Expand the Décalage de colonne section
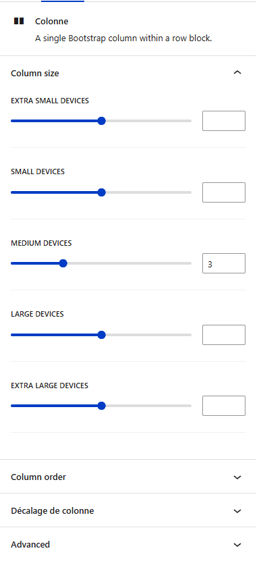This screenshot has width=261, height=584. tap(128, 510)
